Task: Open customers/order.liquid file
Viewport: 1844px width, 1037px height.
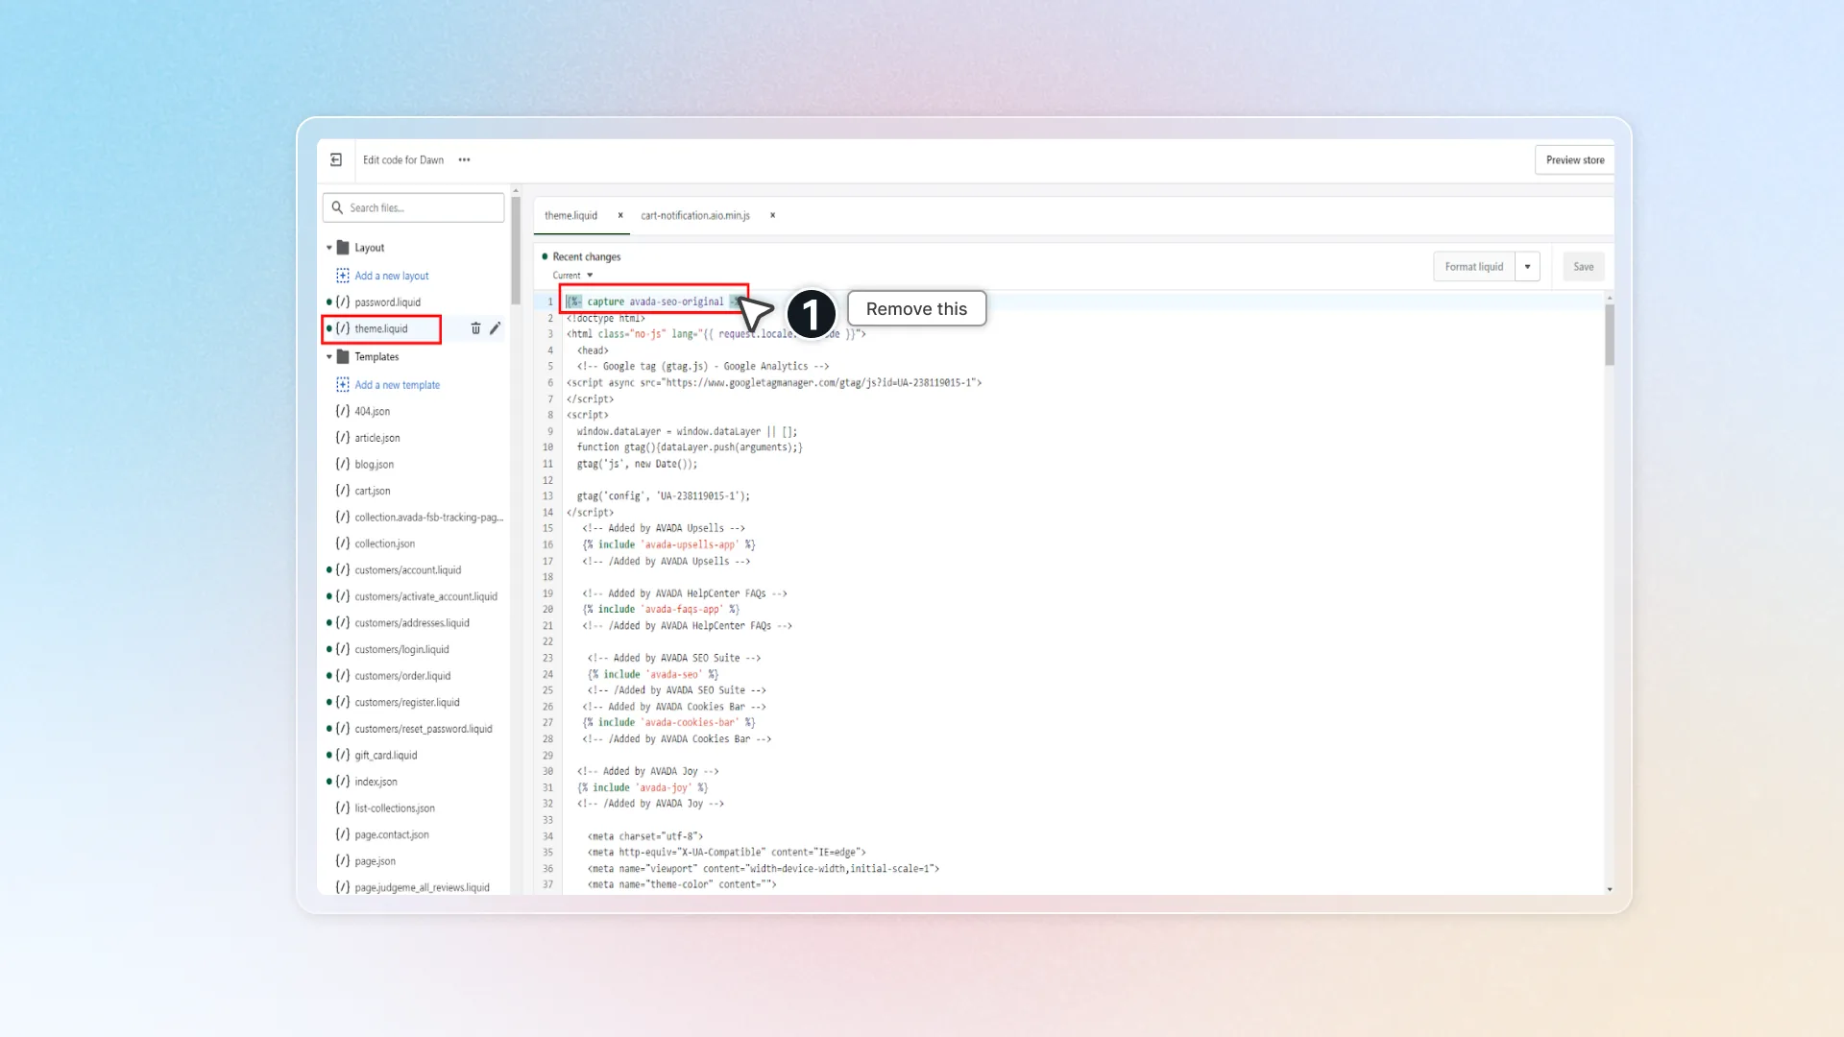Action: tap(402, 677)
